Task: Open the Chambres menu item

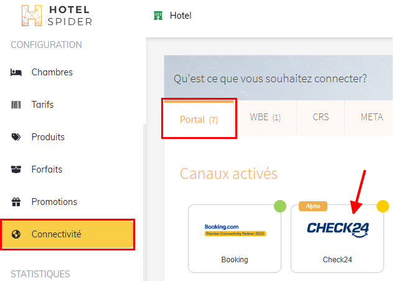Action: pyautogui.click(x=52, y=72)
